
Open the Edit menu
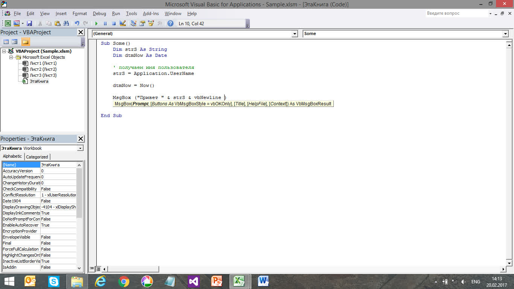click(x=30, y=14)
